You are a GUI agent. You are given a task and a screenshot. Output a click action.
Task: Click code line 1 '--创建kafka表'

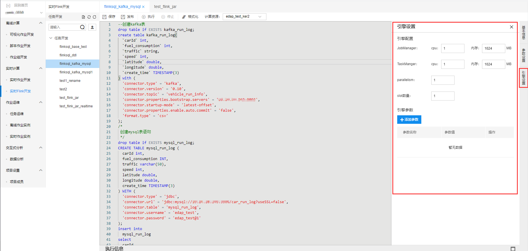131,24
